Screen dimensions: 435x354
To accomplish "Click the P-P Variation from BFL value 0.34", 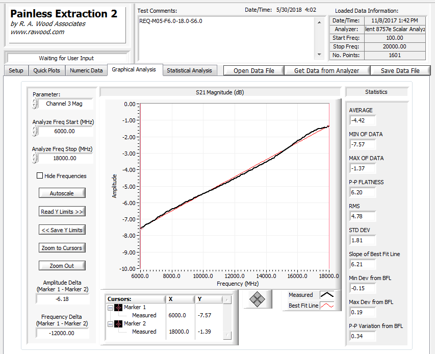I will 362,336.
